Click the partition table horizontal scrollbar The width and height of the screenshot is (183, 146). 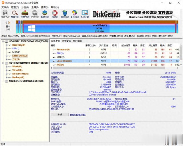click(109, 68)
